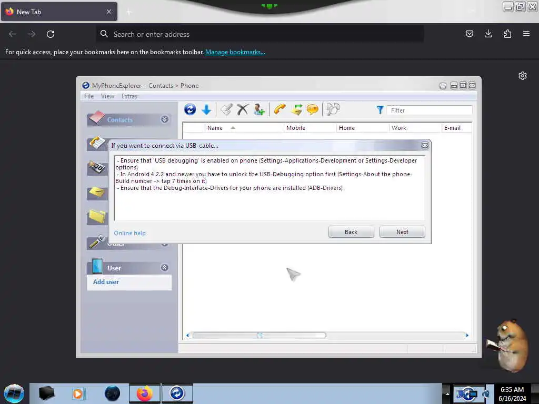Click the orange call phone icon

(x=280, y=109)
